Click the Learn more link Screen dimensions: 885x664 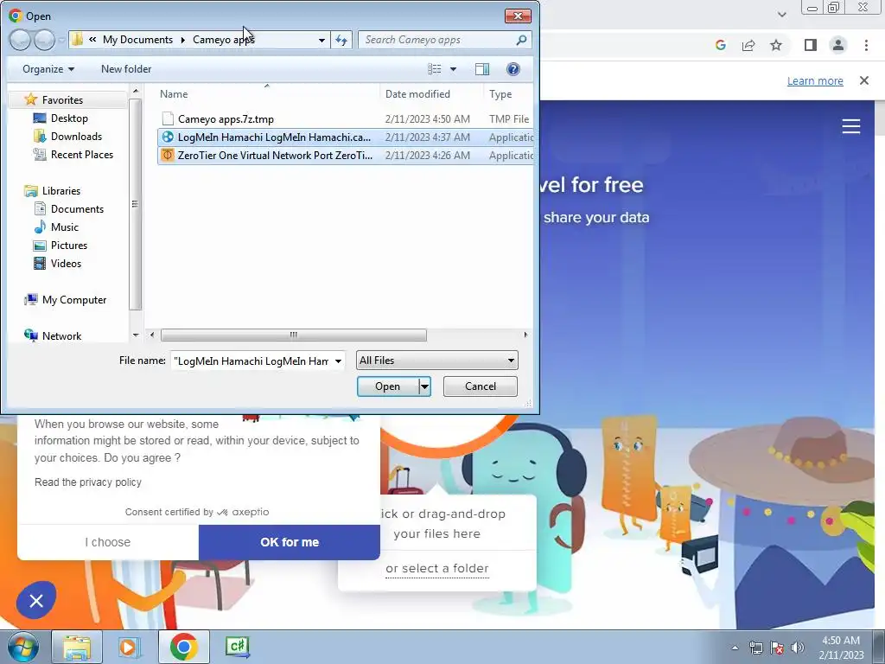tap(815, 80)
